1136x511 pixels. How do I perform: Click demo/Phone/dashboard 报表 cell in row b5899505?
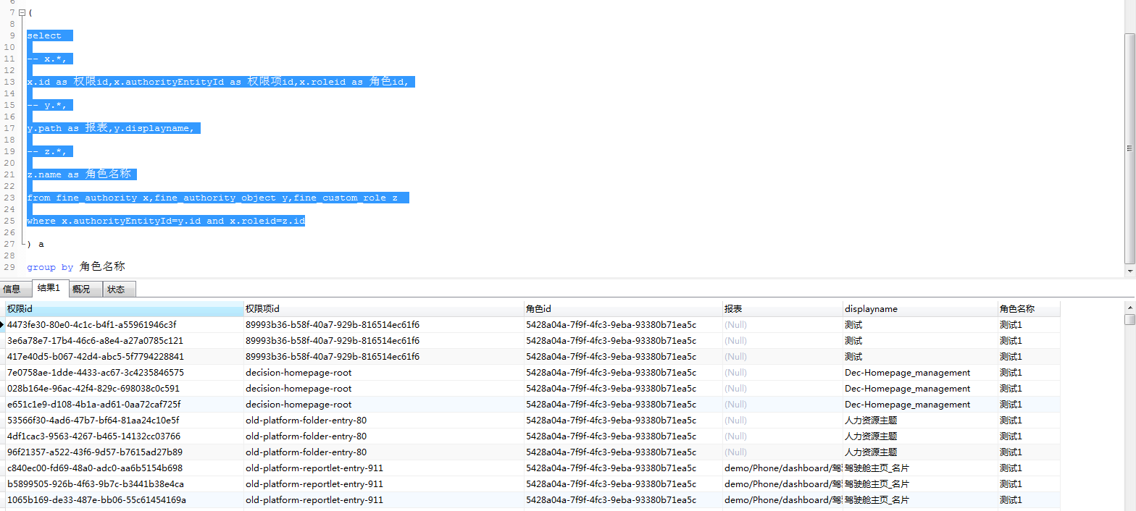point(782,484)
